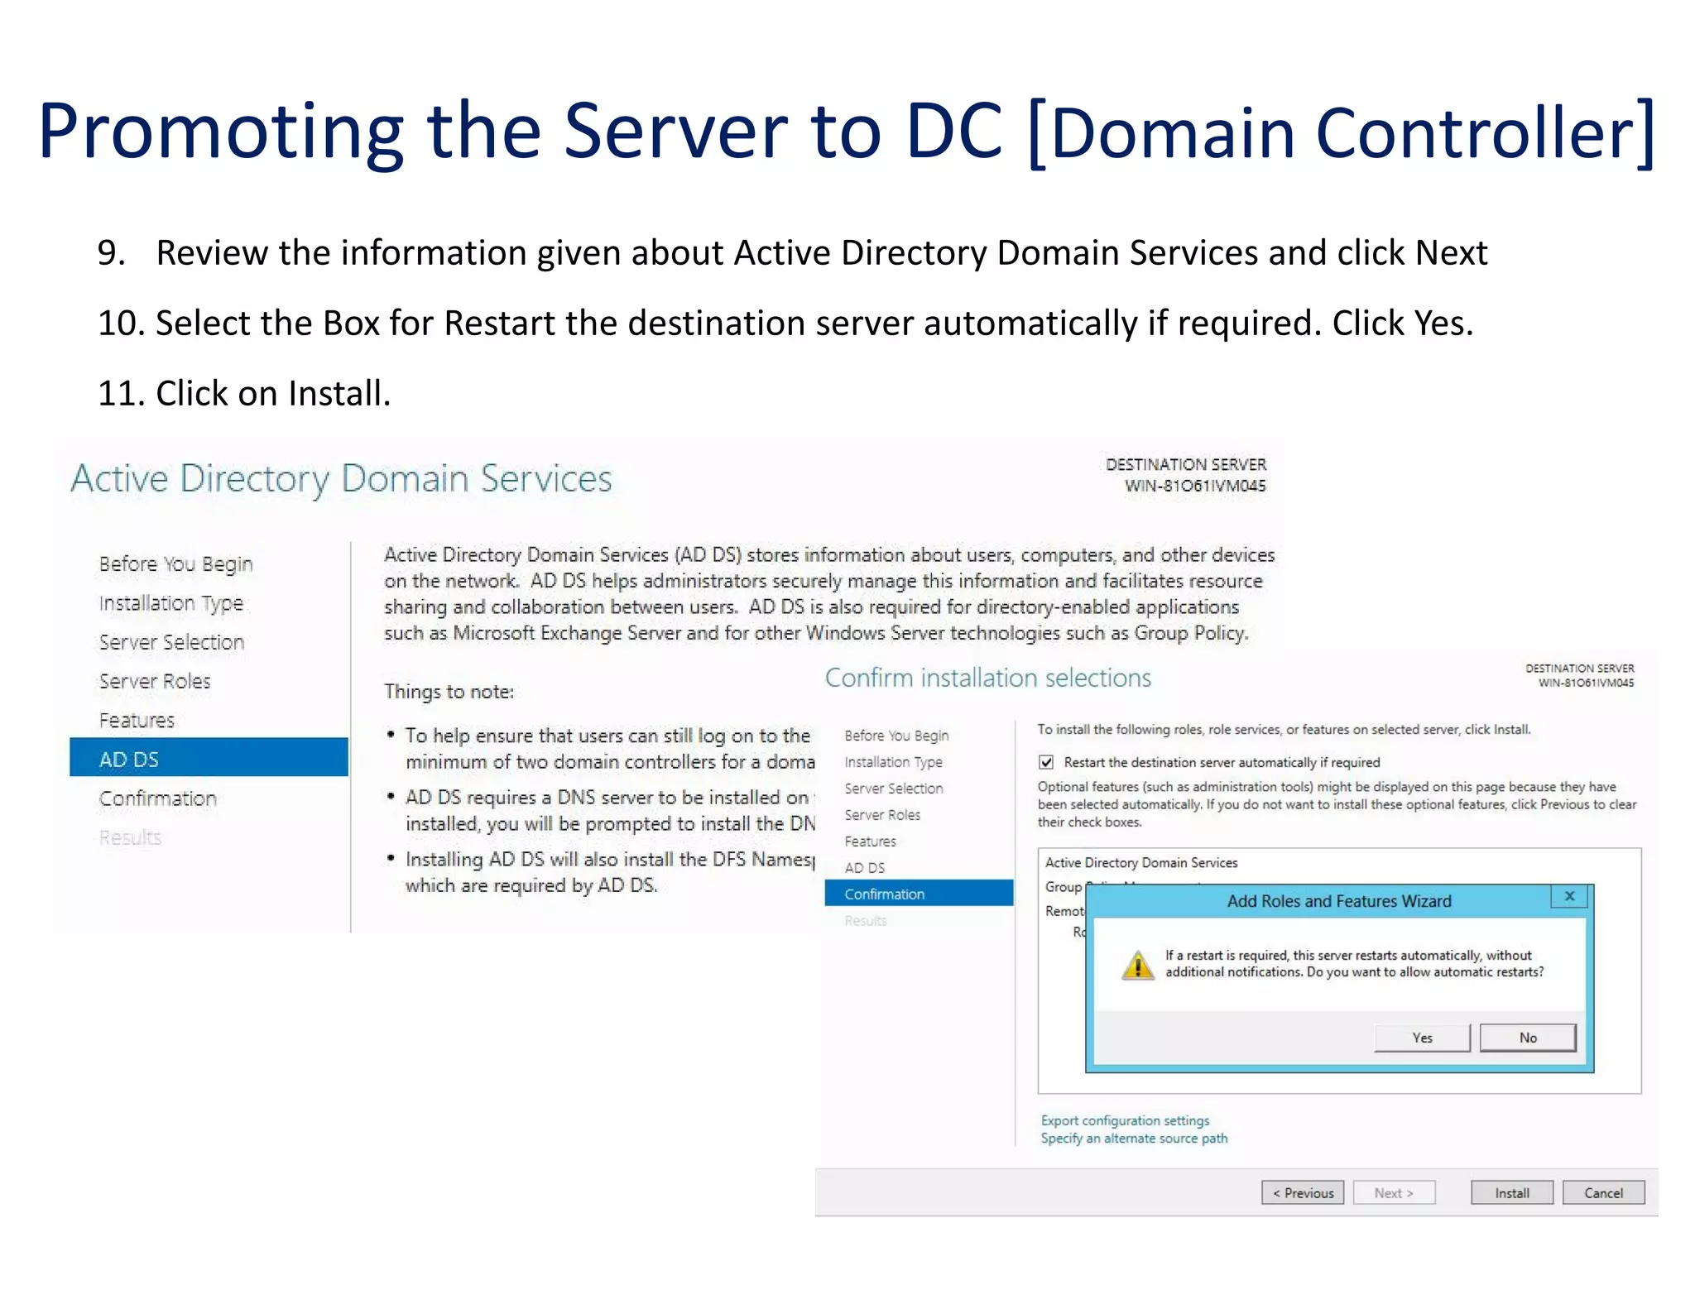Open Export configuration settings link

(x=1125, y=1120)
